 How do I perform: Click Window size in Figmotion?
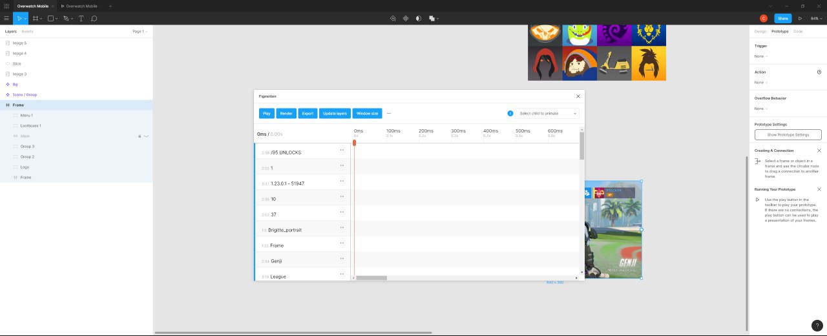[368, 113]
